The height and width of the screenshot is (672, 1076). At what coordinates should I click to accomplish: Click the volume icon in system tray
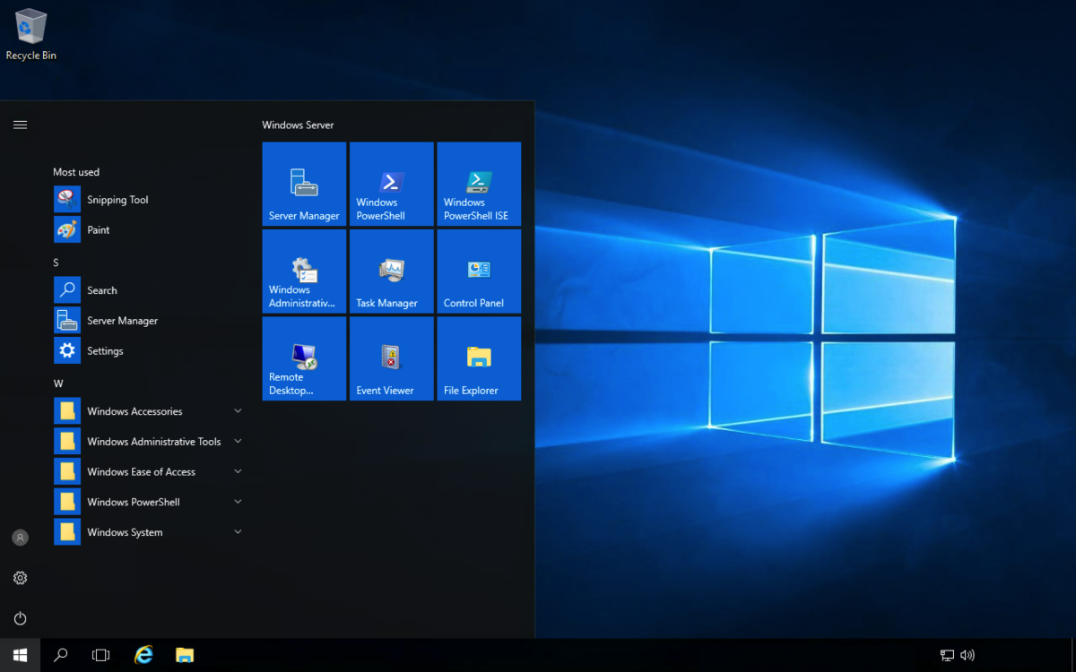968,655
